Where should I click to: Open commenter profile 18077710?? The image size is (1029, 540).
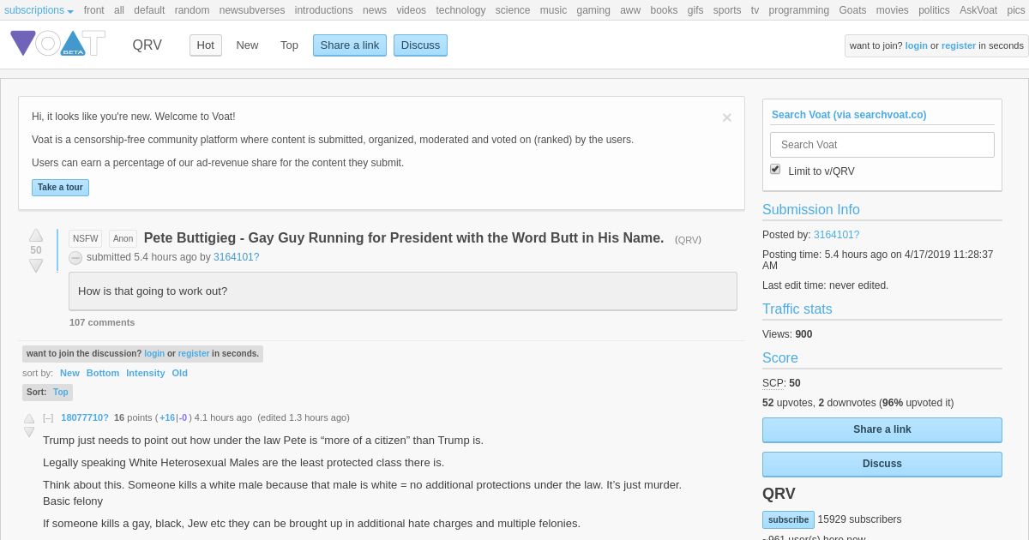tap(85, 417)
